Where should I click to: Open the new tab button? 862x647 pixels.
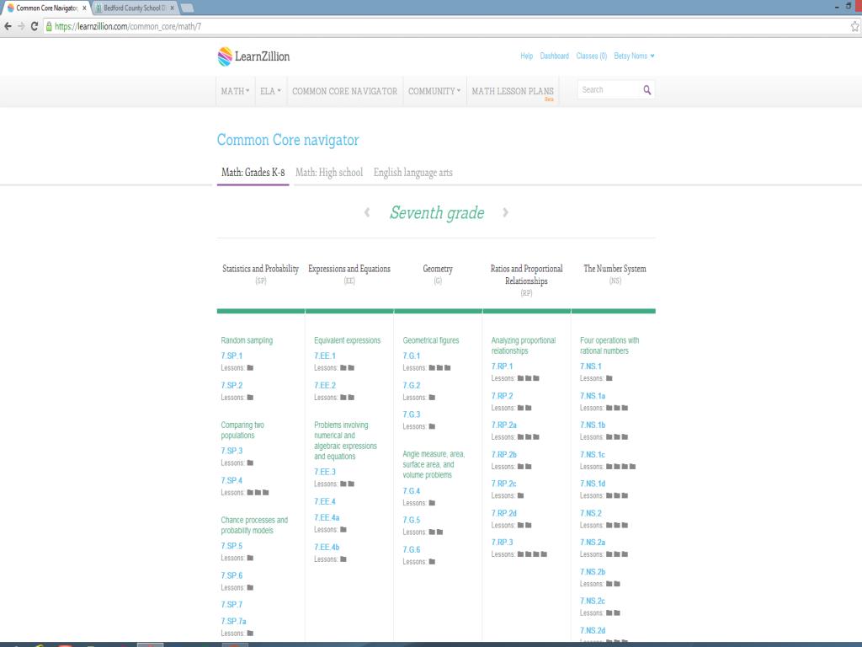(187, 8)
